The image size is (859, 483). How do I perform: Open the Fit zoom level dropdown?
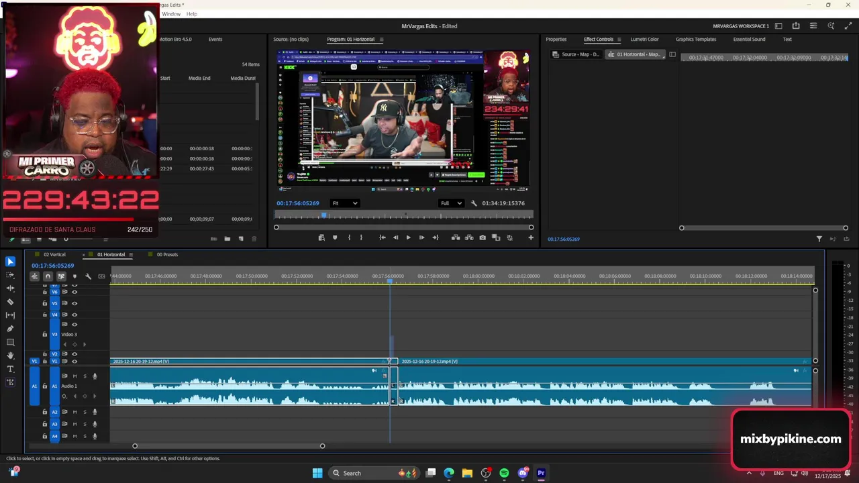click(x=345, y=203)
